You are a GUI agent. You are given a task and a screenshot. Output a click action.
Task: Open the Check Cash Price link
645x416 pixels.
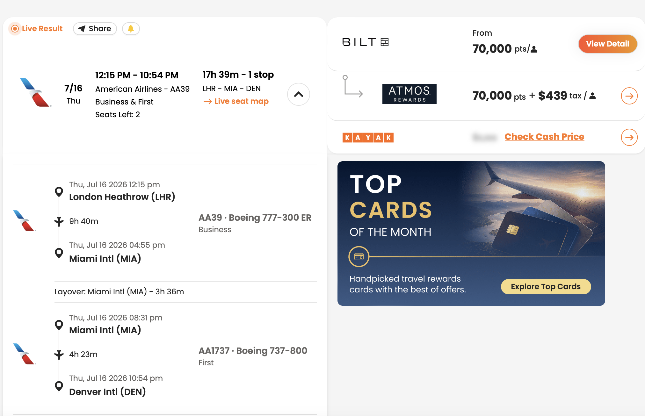tap(544, 137)
